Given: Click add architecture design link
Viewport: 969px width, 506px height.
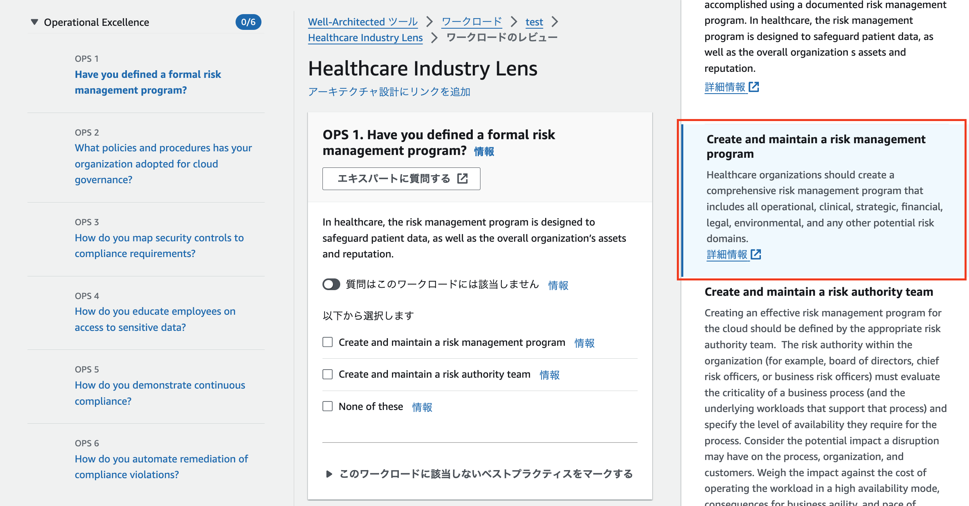Looking at the screenshot, I should pyautogui.click(x=389, y=92).
